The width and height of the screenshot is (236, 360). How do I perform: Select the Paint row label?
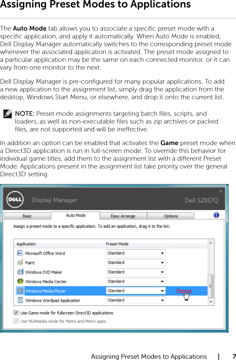[x=30, y=263]
